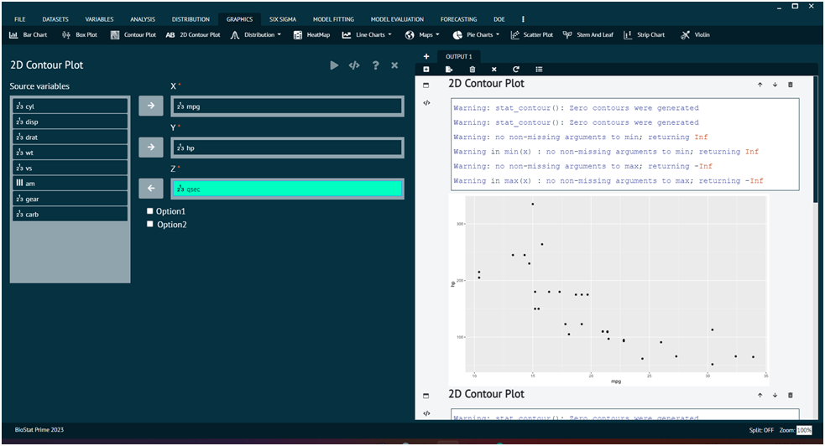The image size is (825, 446).
Task: Open help for 2D Contour Plot dialog
Action: [375, 65]
